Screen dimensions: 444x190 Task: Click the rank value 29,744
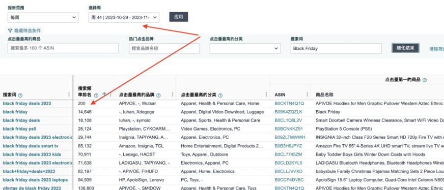[x=85, y=138]
